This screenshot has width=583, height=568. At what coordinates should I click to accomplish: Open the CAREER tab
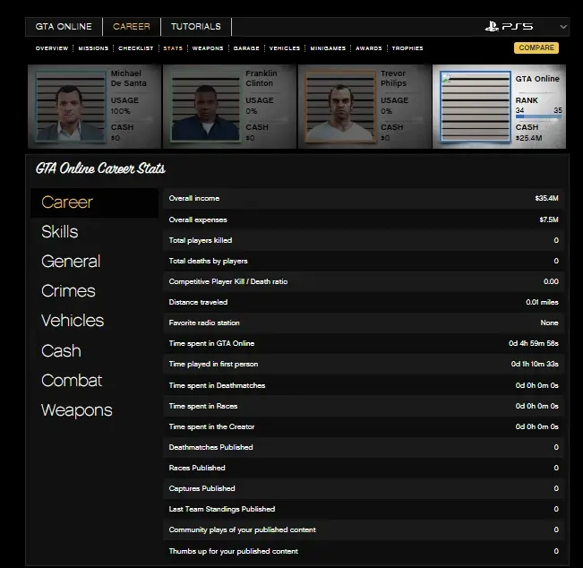pos(132,27)
